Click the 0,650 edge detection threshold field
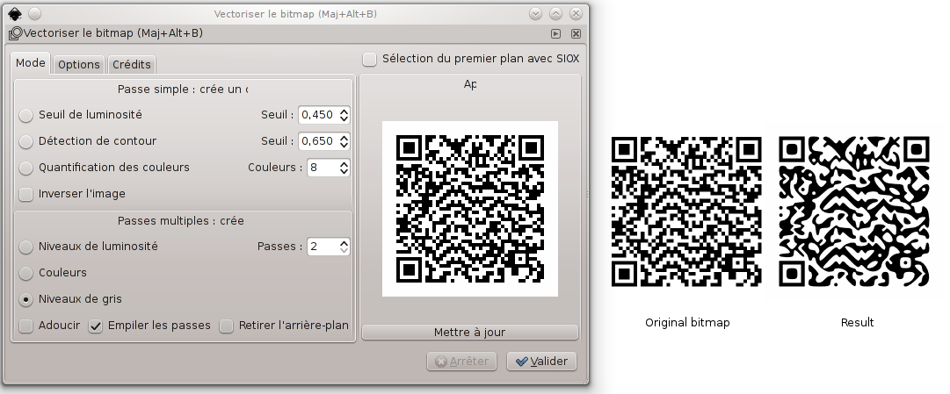This screenshot has width=950, height=394. click(x=318, y=141)
